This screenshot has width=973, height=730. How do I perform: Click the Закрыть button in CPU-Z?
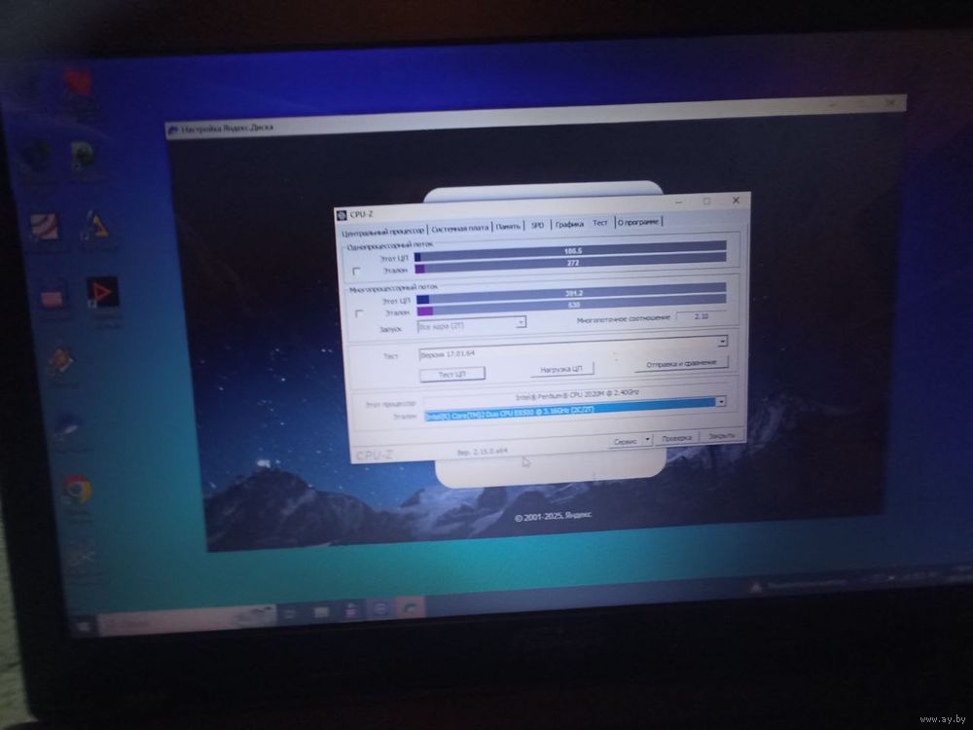(721, 436)
